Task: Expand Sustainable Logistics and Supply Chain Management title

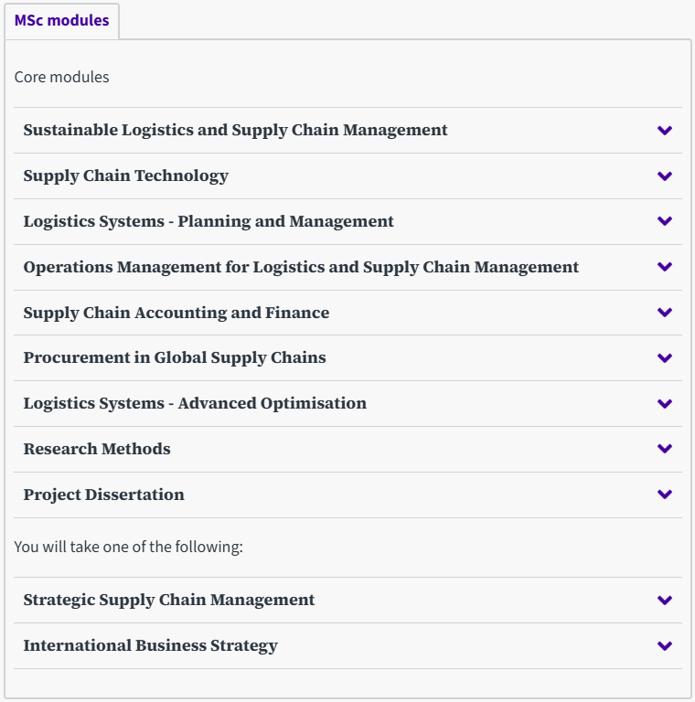Action: tap(235, 130)
